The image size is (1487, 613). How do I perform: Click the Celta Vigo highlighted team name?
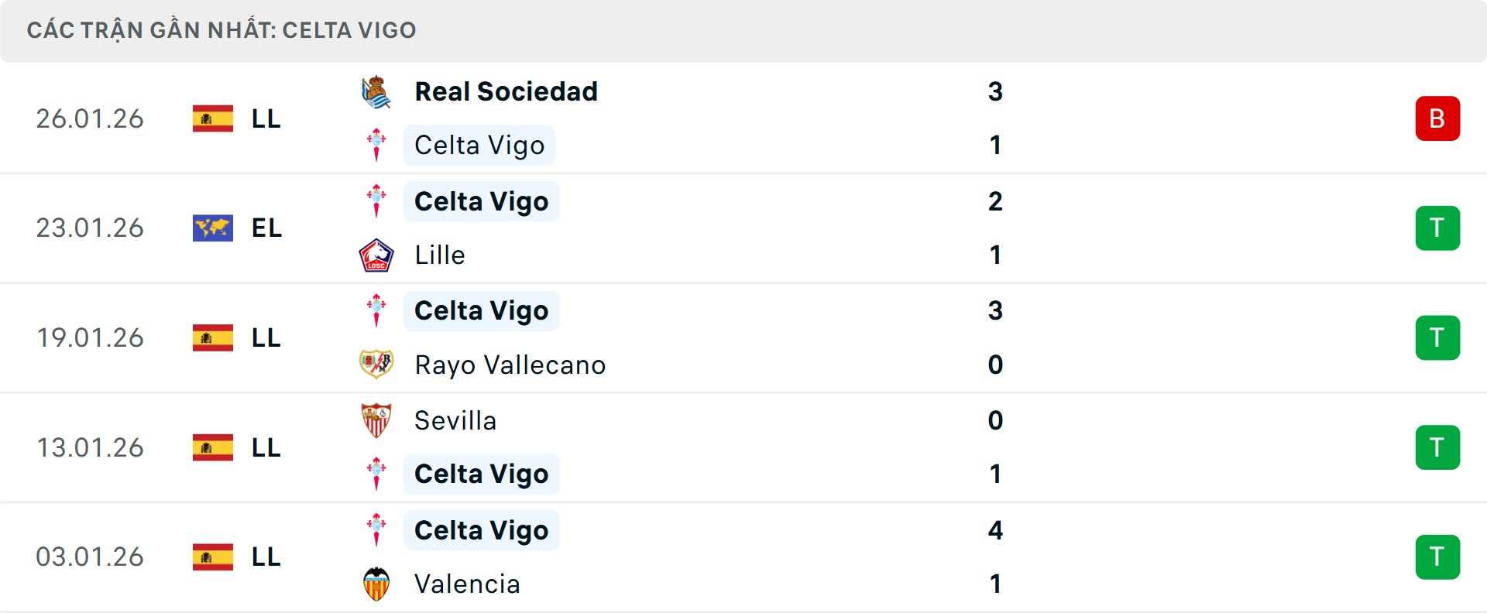pos(479,145)
